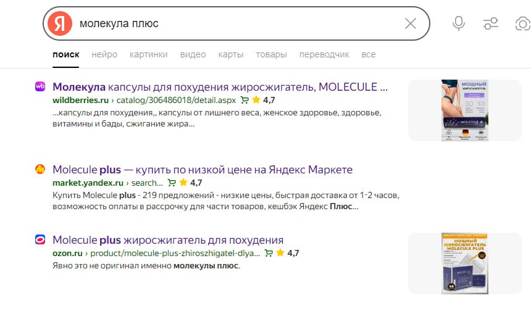Open Molecule plus жиросжигатель для похудения result

pos(168,240)
